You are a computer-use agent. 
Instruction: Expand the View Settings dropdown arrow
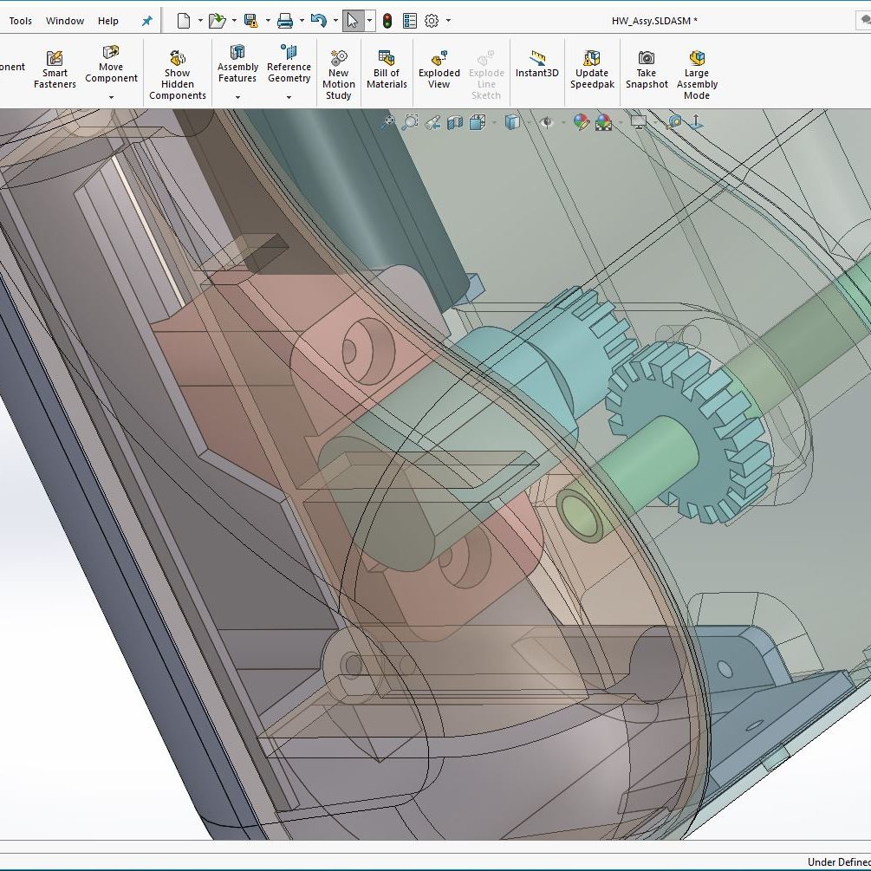click(655, 122)
